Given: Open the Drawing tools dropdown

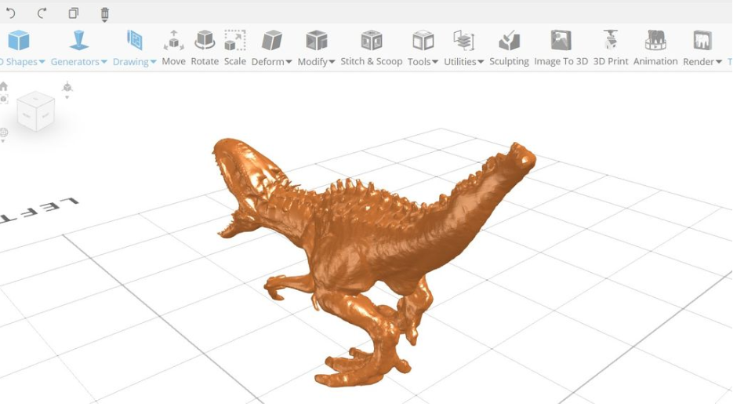Looking at the screenshot, I should tap(134, 48).
